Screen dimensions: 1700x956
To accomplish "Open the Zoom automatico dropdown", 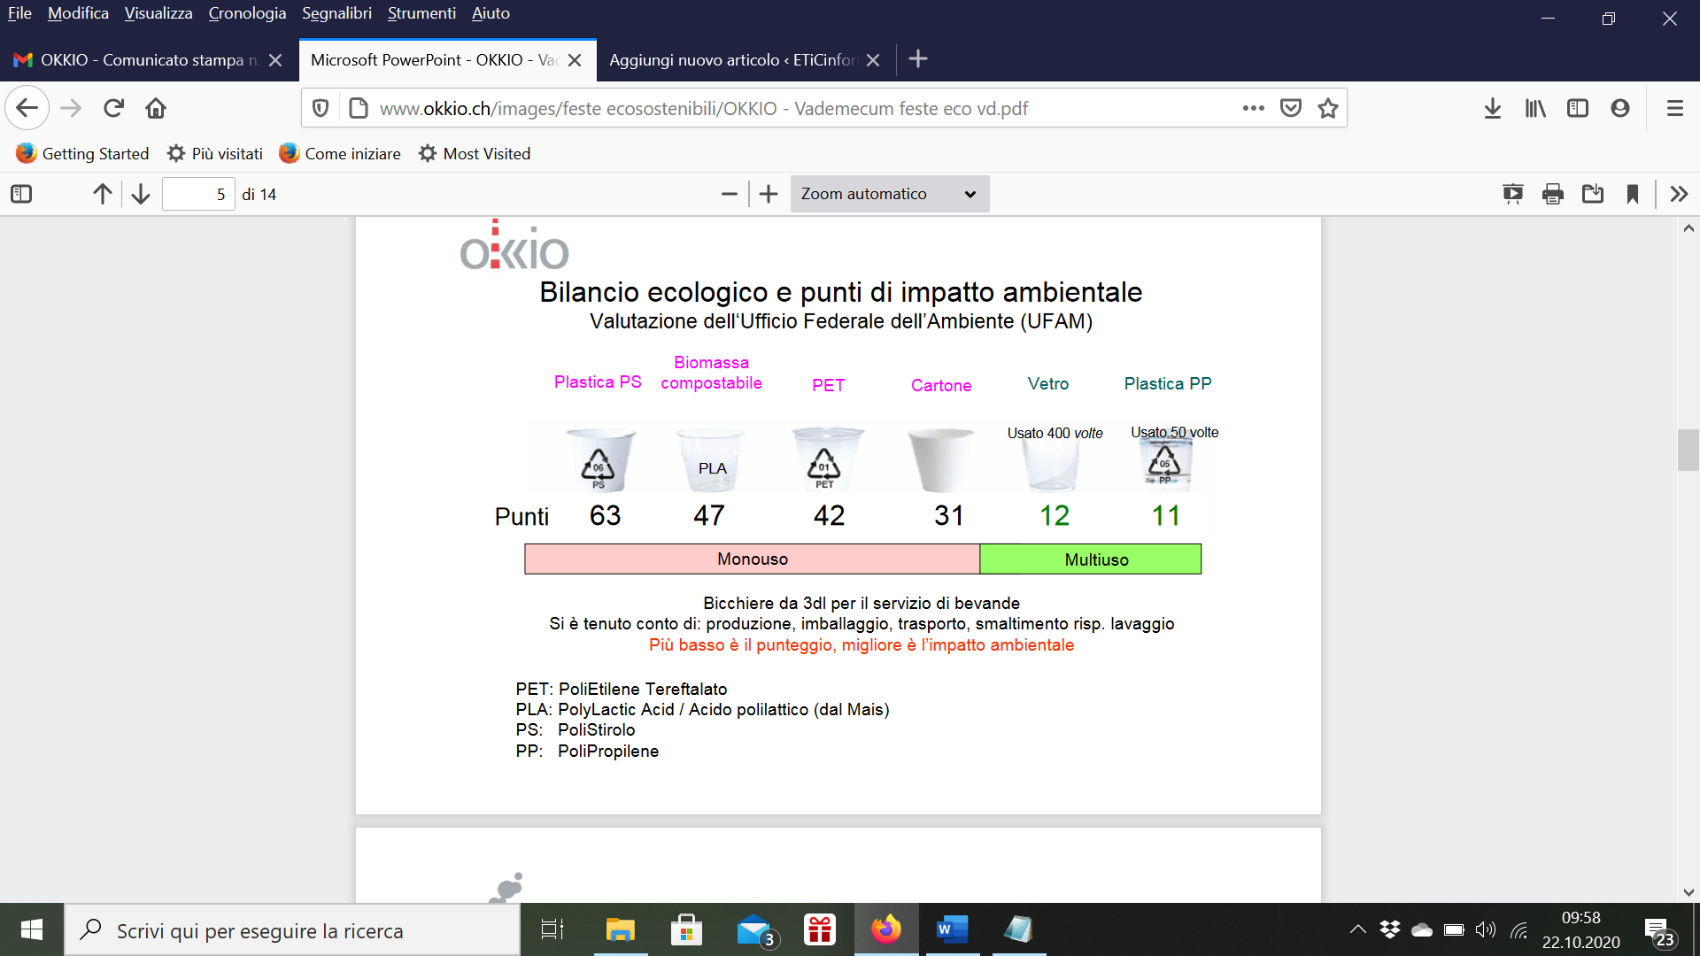I will pos(889,194).
